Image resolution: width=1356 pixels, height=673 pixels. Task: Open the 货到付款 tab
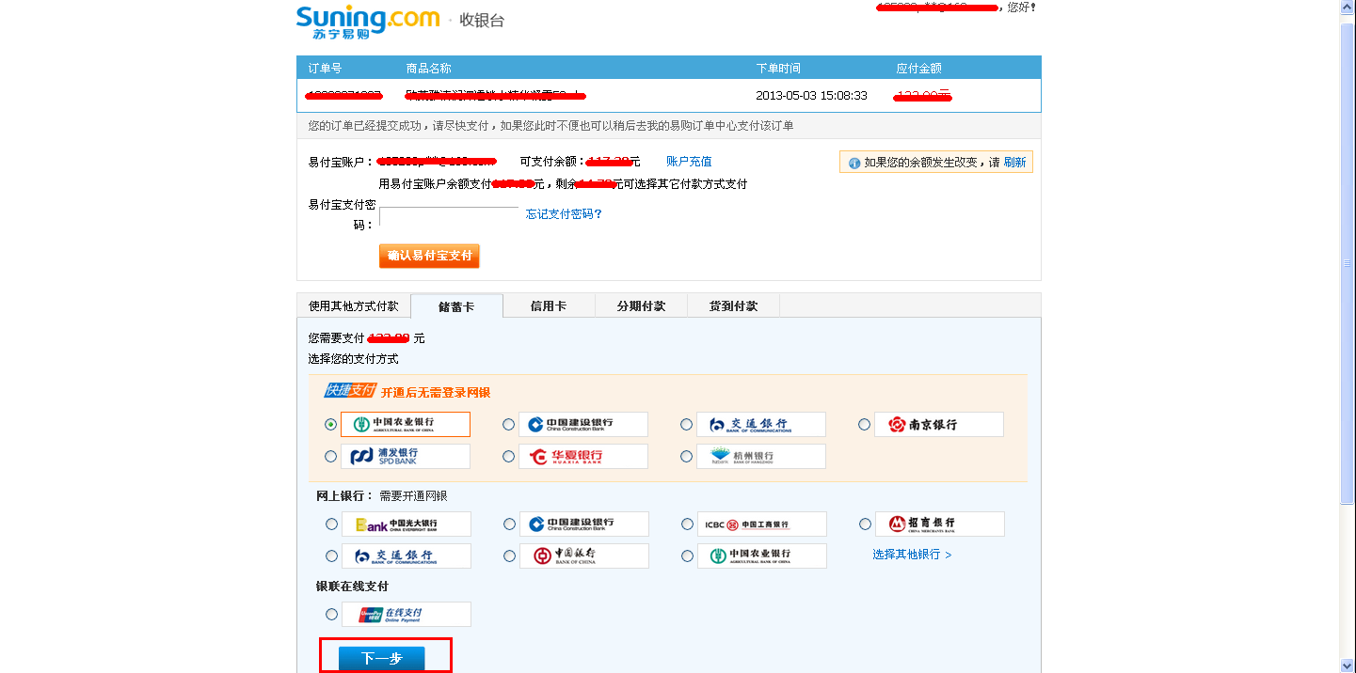(x=733, y=306)
